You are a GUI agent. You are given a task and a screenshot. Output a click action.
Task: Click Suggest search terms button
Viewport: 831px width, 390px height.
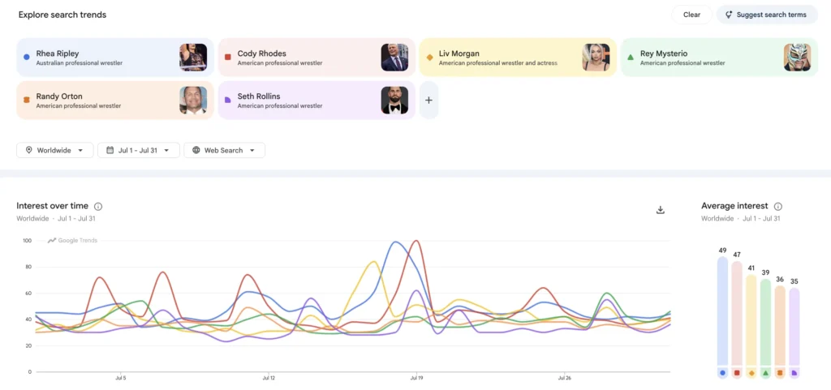coord(766,15)
